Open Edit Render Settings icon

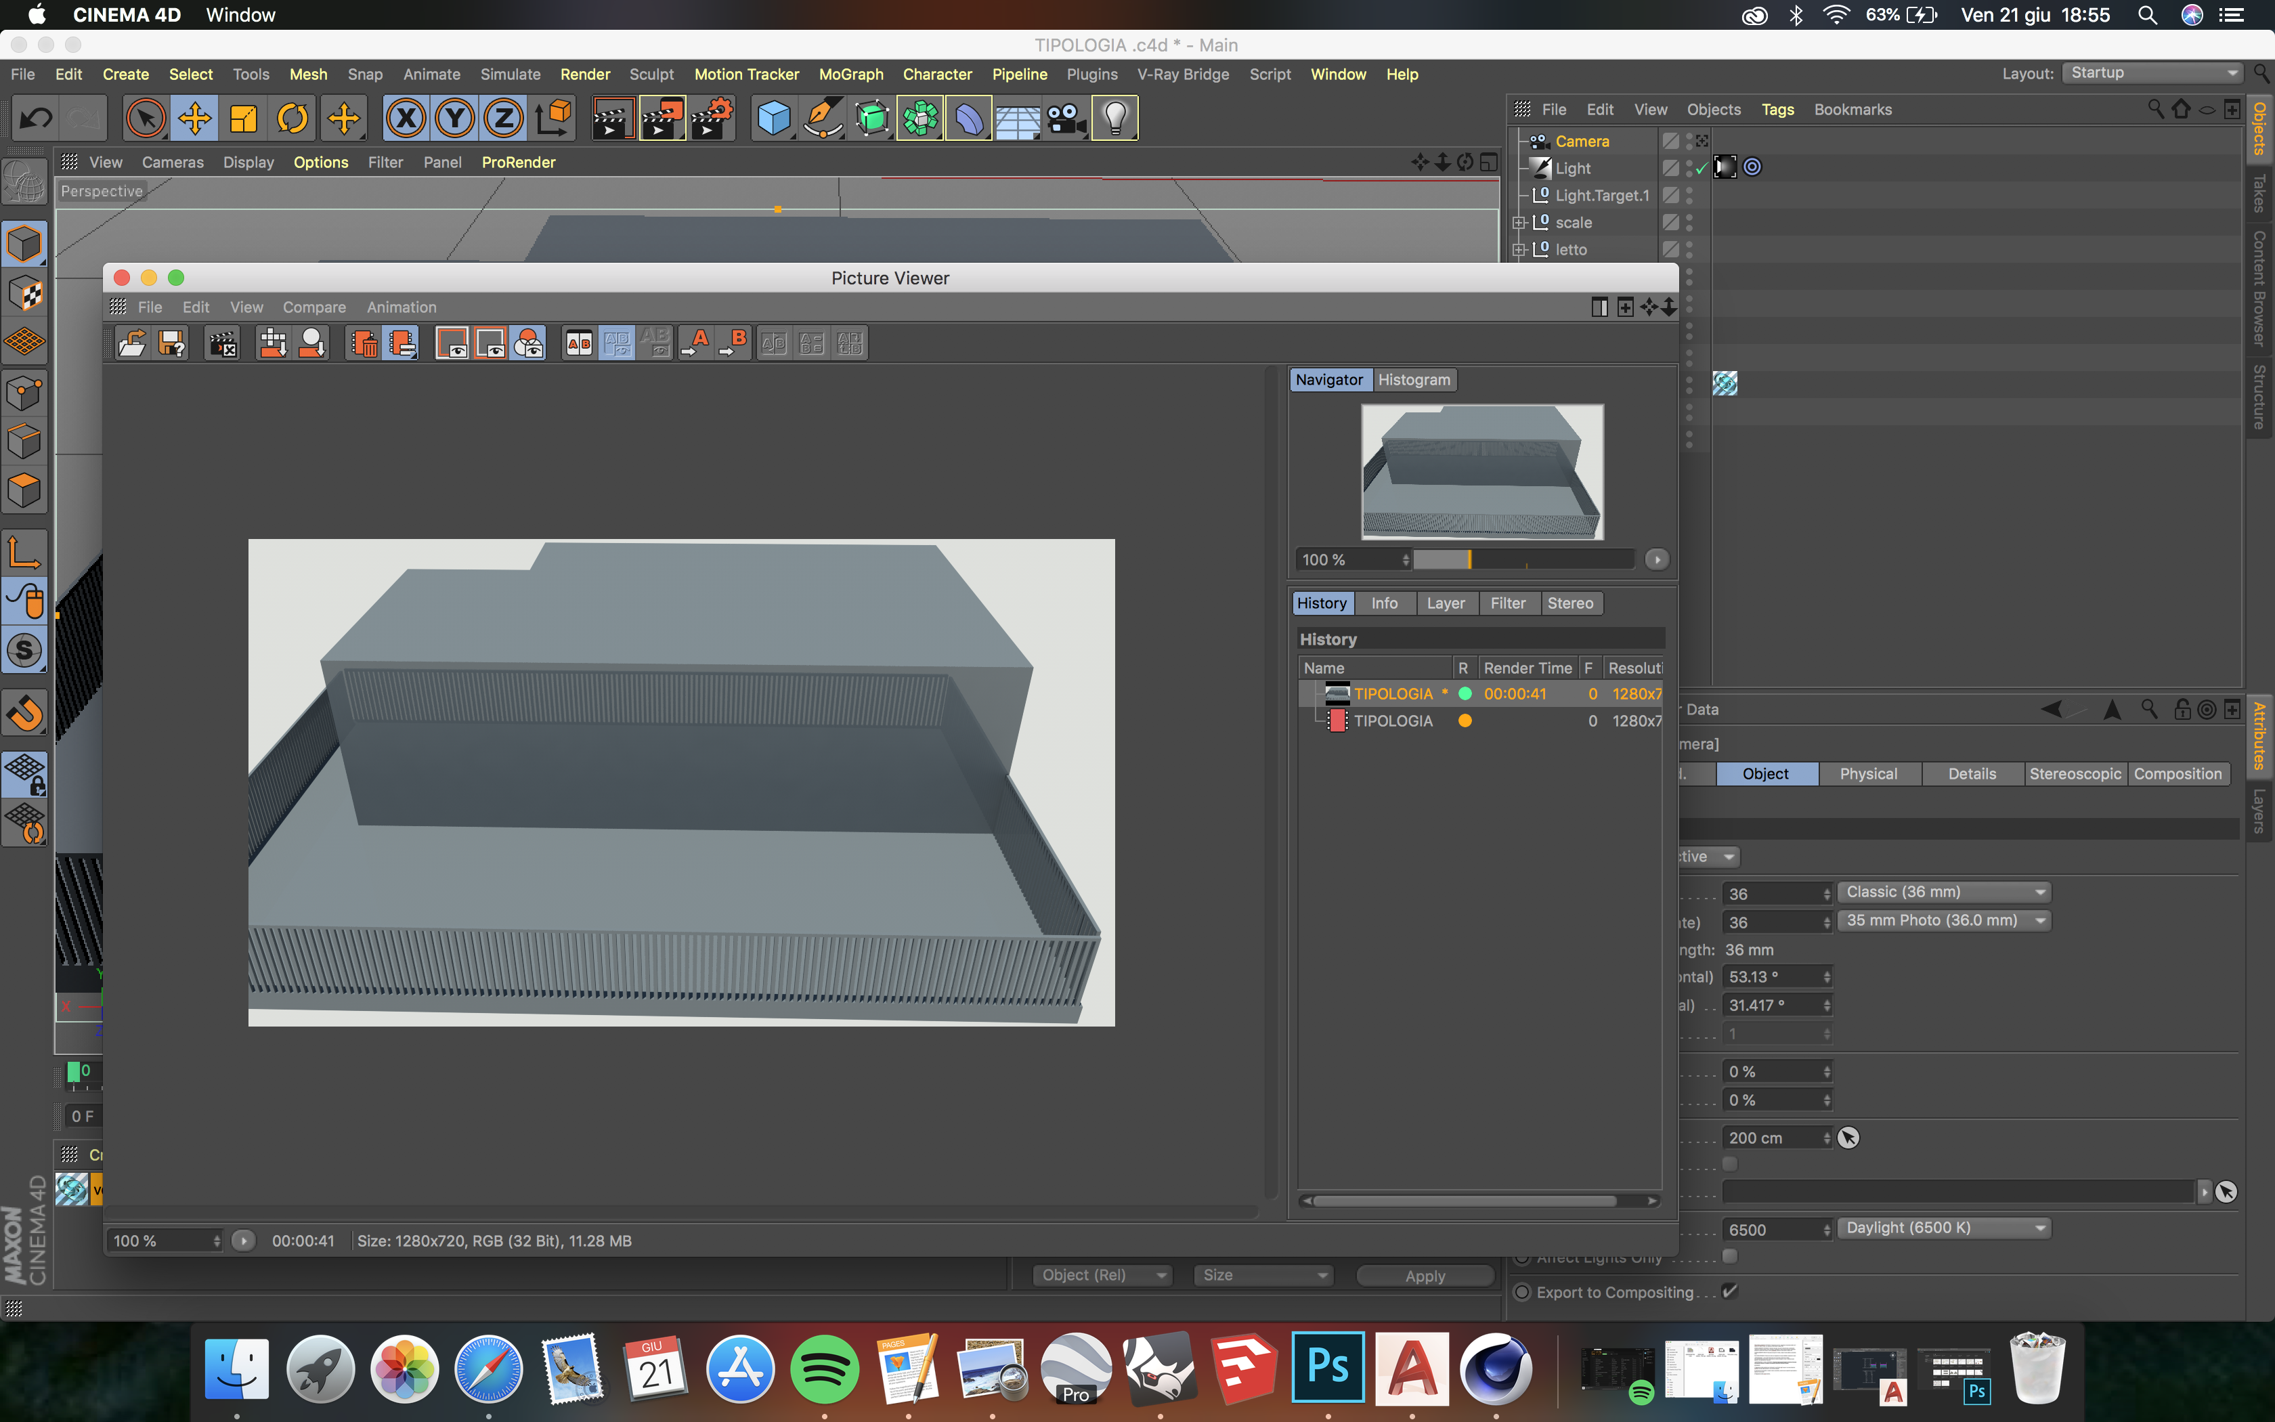click(x=712, y=118)
